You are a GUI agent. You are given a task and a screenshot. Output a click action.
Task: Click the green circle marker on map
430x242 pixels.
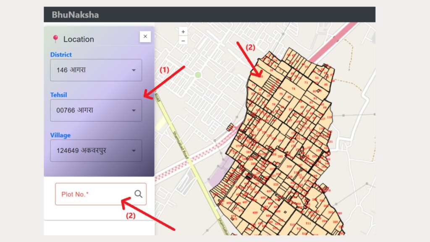[x=198, y=75]
